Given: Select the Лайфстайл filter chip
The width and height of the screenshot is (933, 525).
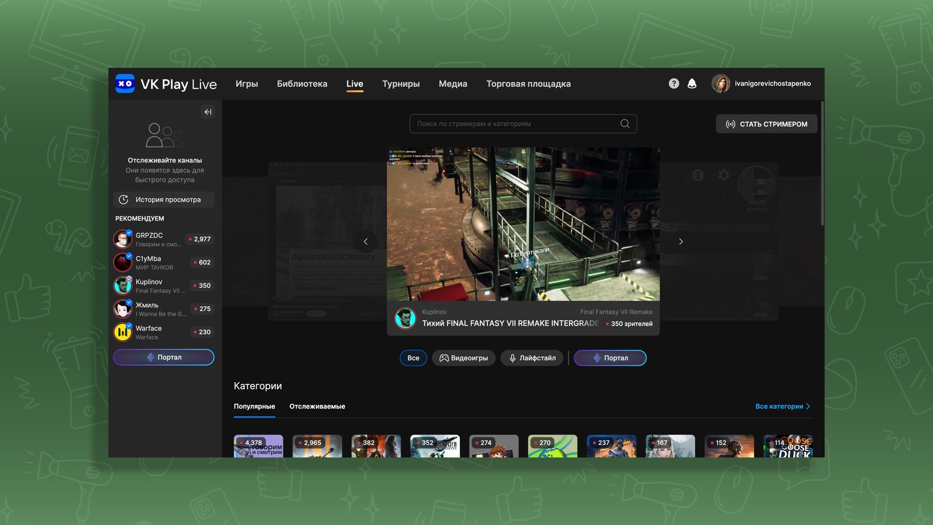Looking at the screenshot, I should click(x=532, y=358).
